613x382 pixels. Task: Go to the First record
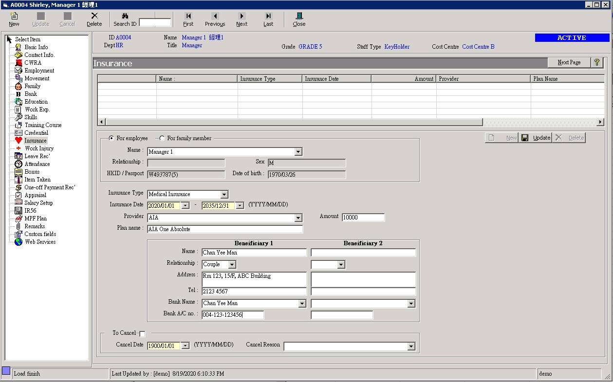[188, 19]
